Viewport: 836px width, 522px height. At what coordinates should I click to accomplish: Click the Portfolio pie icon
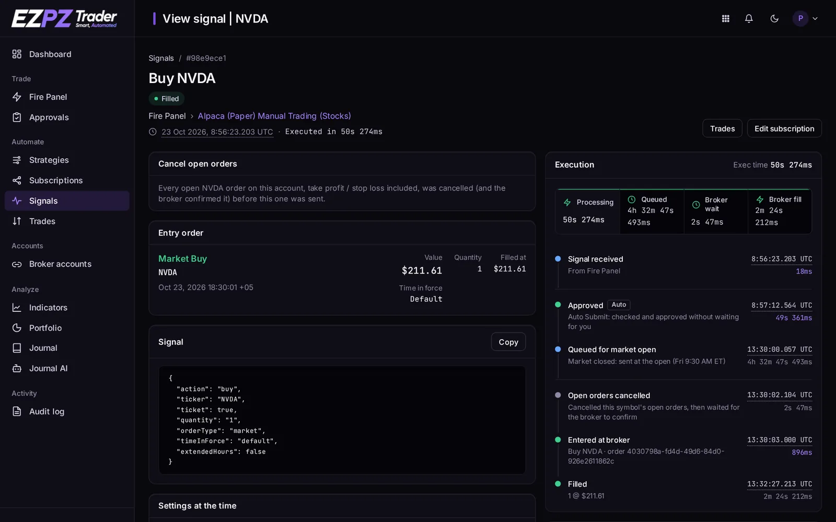[x=17, y=328]
